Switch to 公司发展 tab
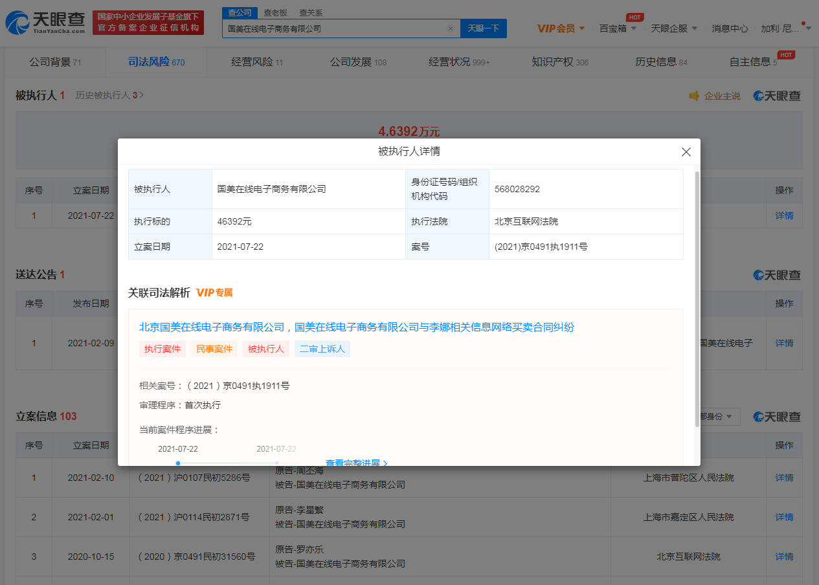Image resolution: width=819 pixels, height=585 pixels. 358,62
